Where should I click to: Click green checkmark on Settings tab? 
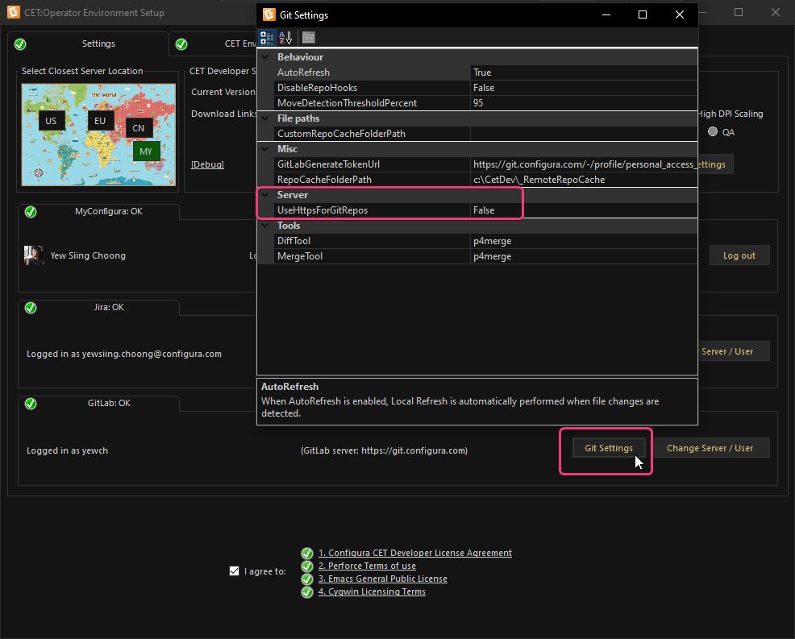click(x=20, y=44)
